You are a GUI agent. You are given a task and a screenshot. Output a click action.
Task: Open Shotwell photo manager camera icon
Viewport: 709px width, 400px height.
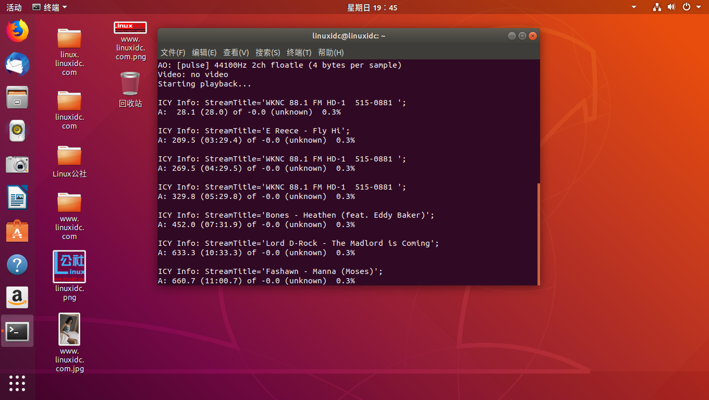[17, 165]
